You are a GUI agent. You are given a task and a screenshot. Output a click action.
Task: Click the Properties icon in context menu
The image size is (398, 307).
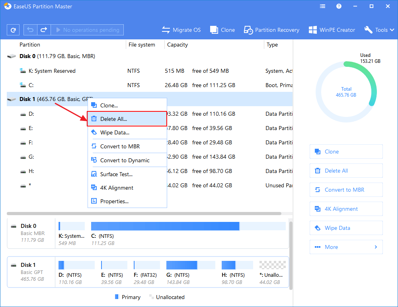(94, 201)
